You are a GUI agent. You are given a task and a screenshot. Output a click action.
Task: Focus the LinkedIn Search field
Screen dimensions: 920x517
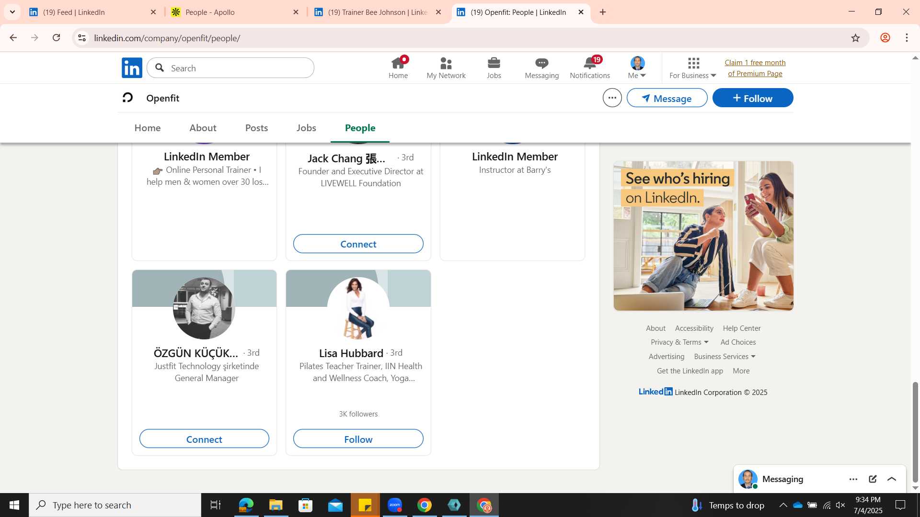pos(230,68)
